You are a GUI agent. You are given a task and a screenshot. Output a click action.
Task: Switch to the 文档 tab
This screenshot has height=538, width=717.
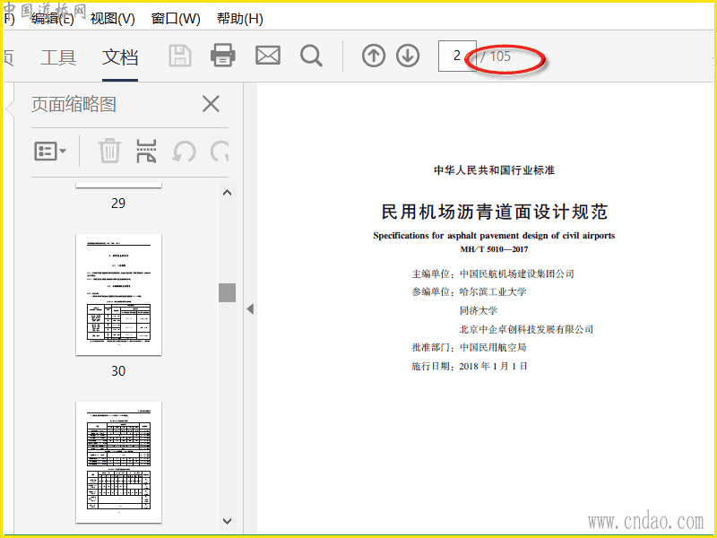[x=120, y=57]
